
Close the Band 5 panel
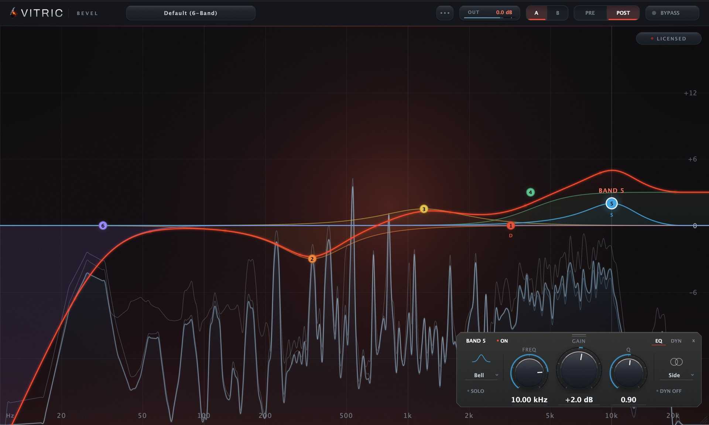(693, 341)
